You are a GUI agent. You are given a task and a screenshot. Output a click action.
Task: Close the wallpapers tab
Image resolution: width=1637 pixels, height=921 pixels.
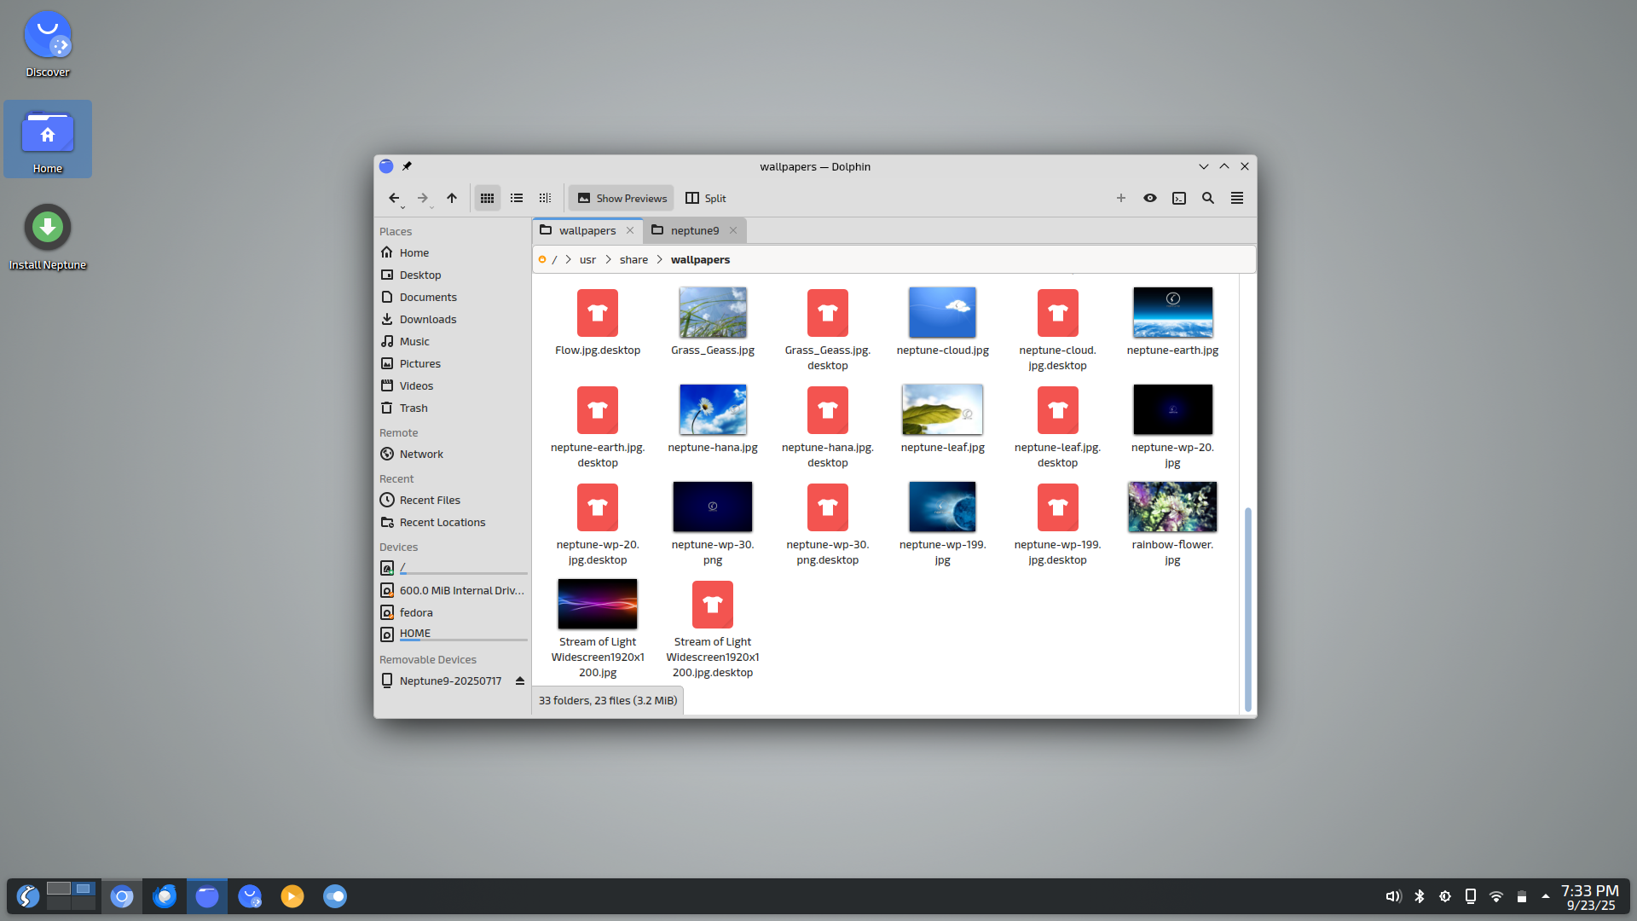click(630, 230)
